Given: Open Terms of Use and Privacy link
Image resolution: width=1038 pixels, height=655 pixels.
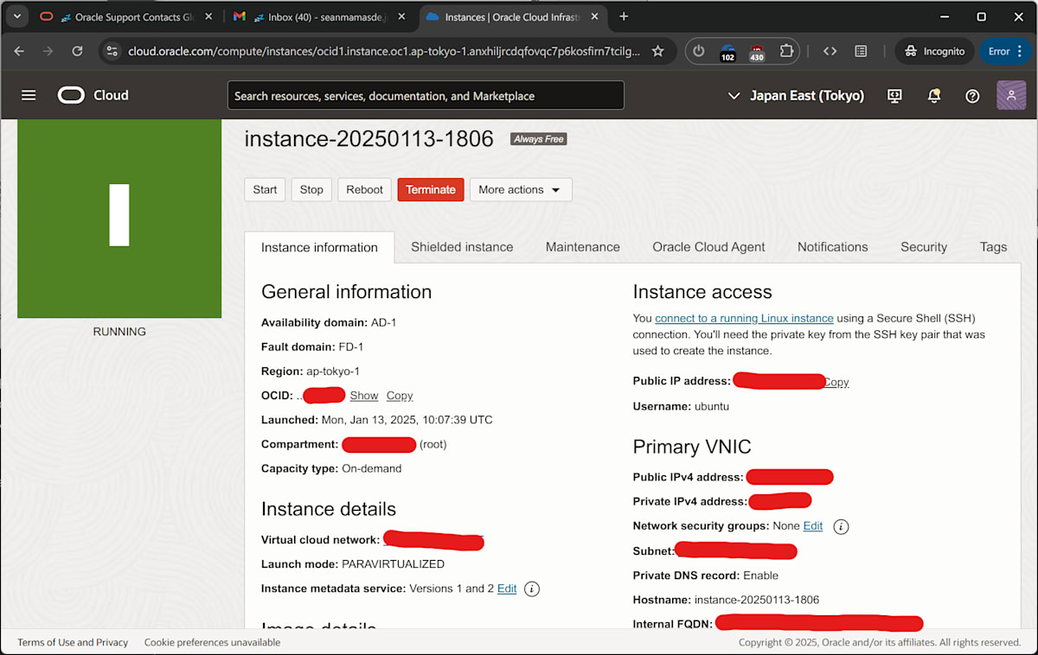Looking at the screenshot, I should (x=73, y=643).
